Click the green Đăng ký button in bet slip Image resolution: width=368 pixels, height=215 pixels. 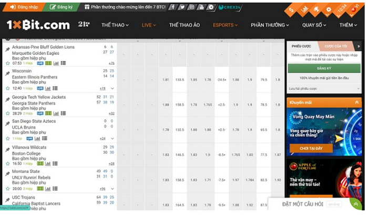[x=324, y=68]
